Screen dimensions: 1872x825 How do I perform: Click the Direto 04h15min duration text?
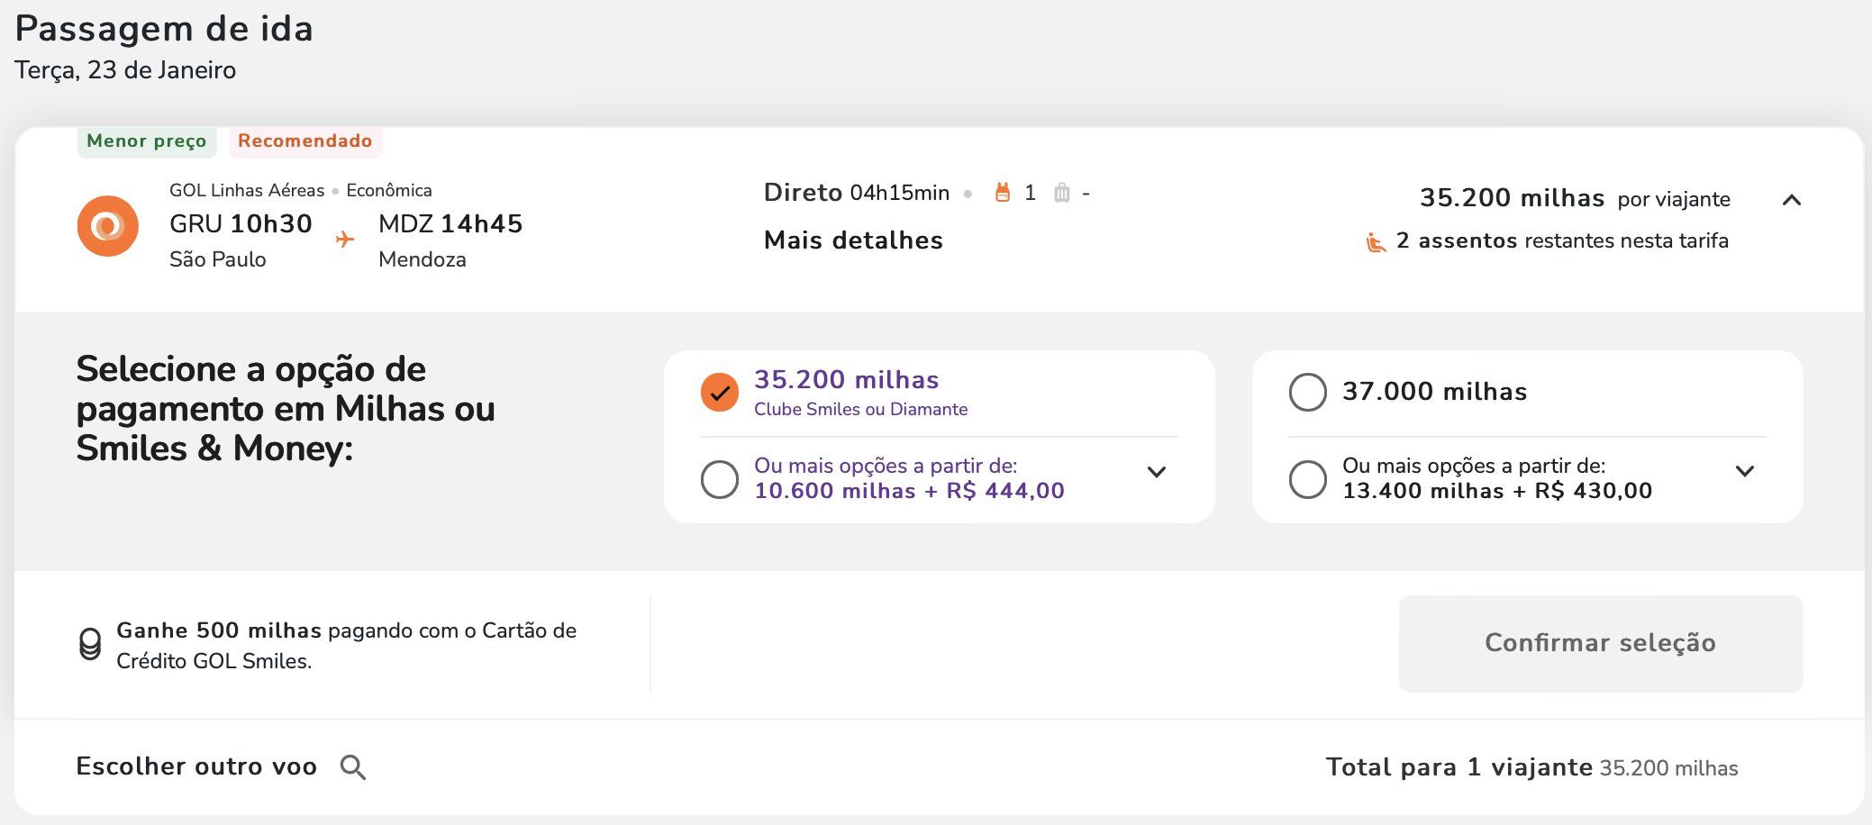[x=857, y=193]
